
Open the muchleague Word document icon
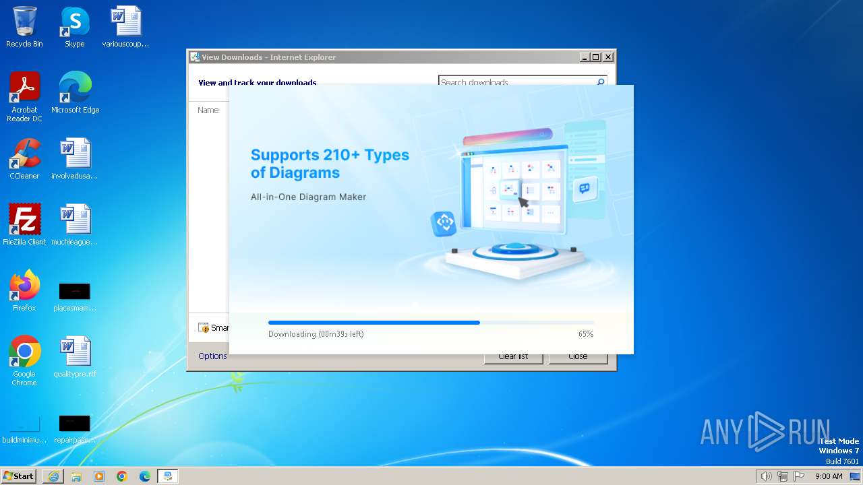point(75,225)
